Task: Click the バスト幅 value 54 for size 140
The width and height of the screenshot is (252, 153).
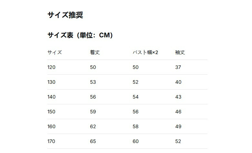Action: pyautogui.click(x=136, y=97)
